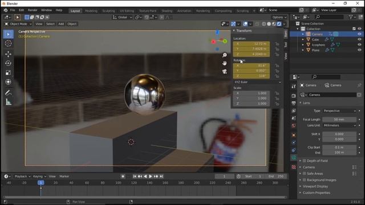Hide the Cube in the outliner
Viewport: 365px width, 205px height.
coord(359,39)
